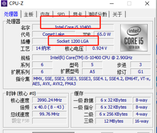Click the 扩展型号 value A5

point(92,72)
